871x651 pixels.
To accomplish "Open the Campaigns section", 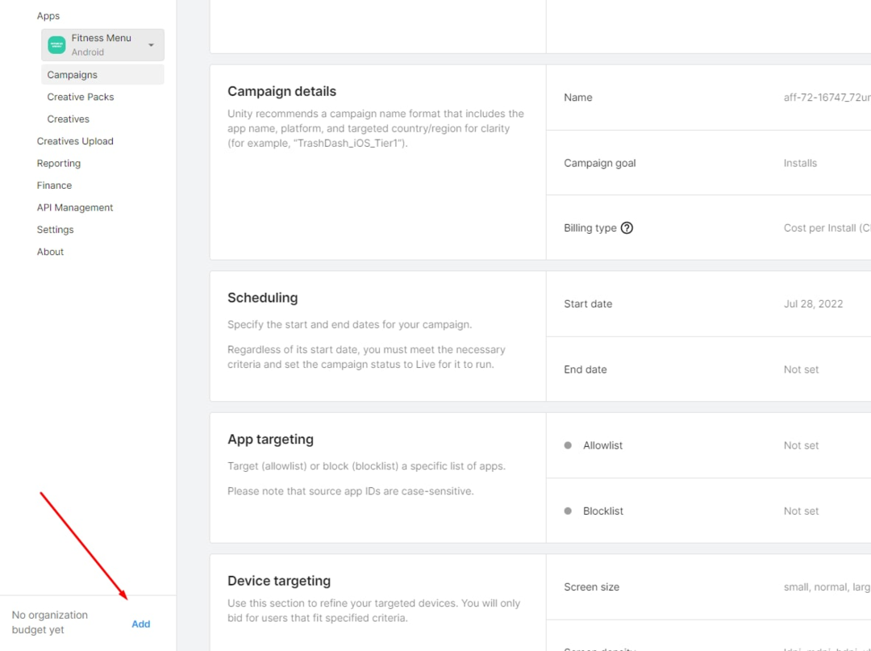I will pos(73,75).
